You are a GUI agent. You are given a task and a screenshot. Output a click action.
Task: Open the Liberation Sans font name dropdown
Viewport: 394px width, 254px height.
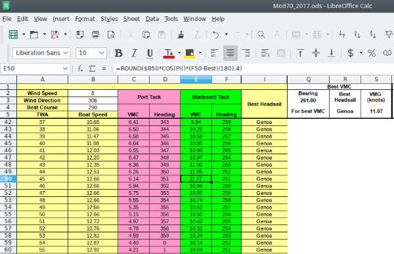tap(66, 53)
